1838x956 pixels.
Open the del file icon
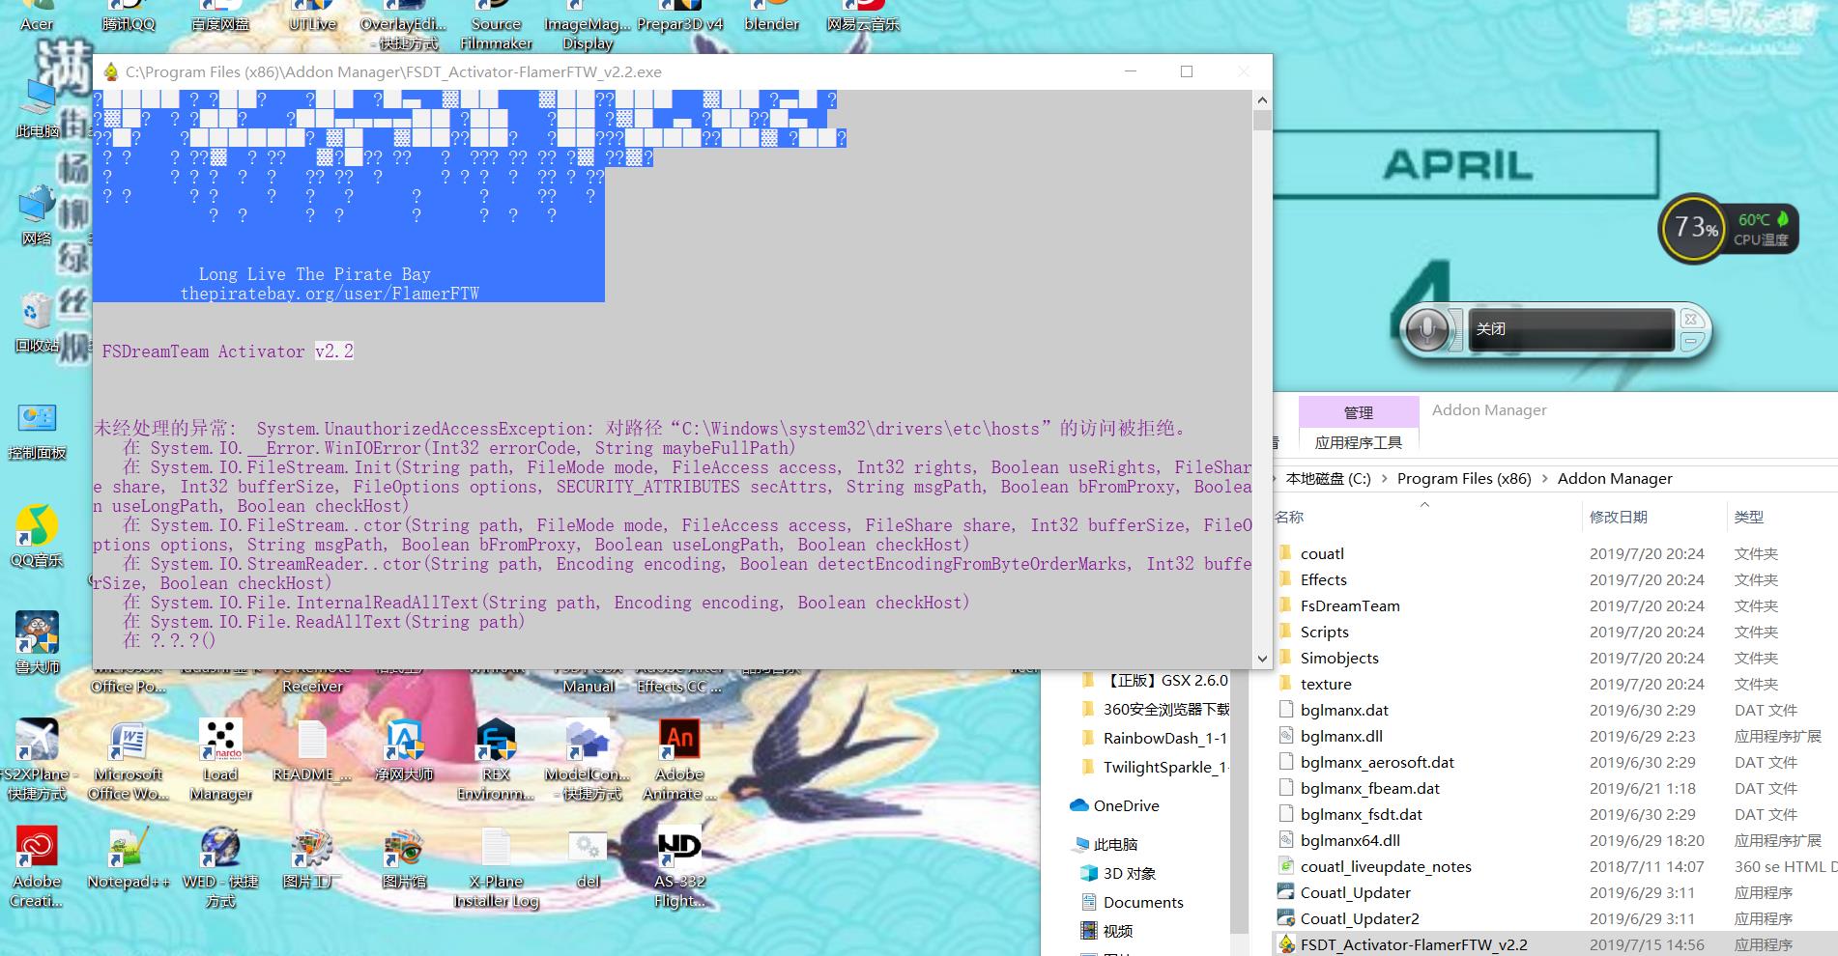coord(588,858)
